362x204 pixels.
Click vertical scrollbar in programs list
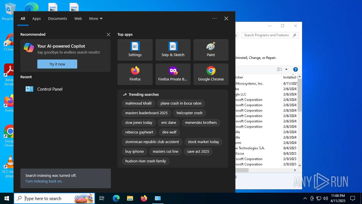tap(300, 95)
